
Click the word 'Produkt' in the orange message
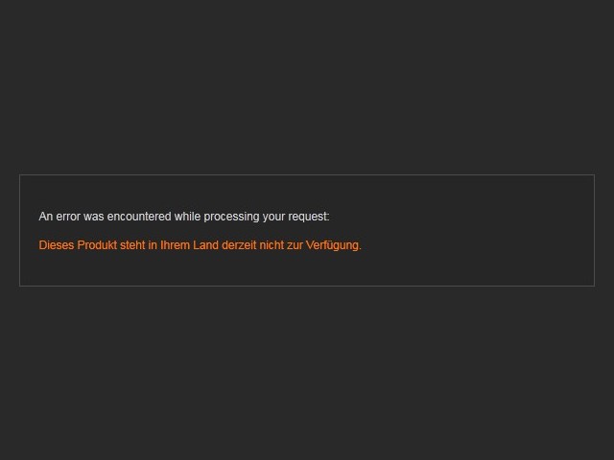click(x=97, y=245)
